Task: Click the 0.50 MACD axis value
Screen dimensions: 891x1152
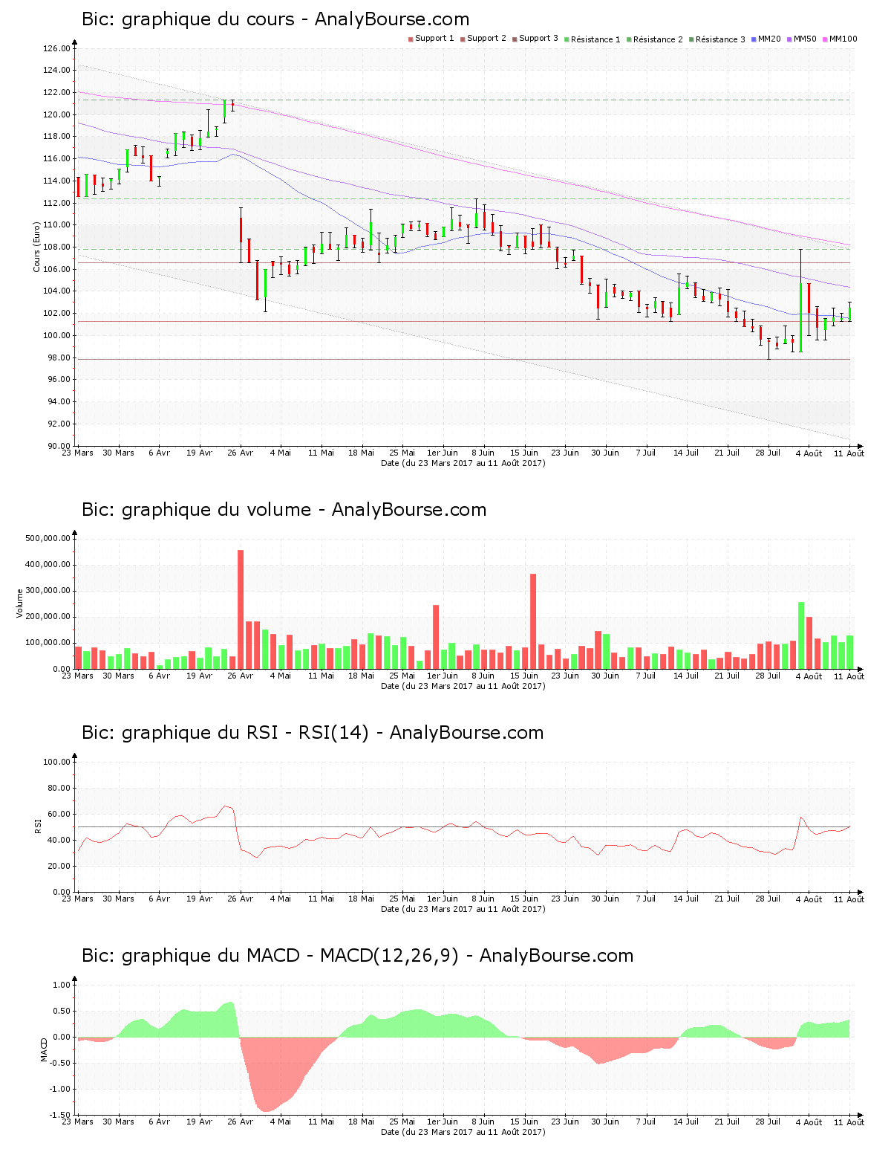Action: pos(62,1011)
